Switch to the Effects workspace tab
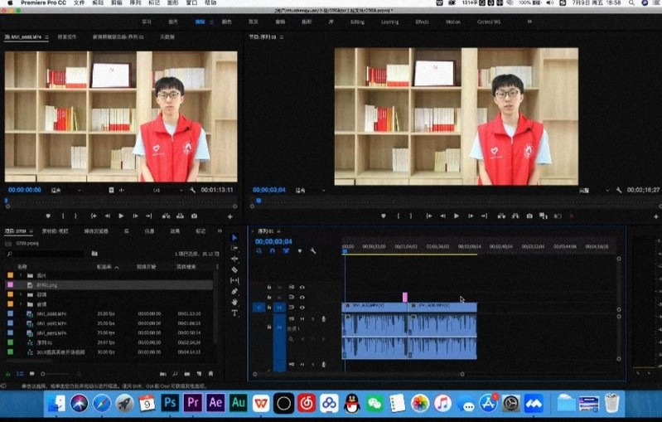Image resolution: width=662 pixels, height=422 pixels. (x=422, y=22)
